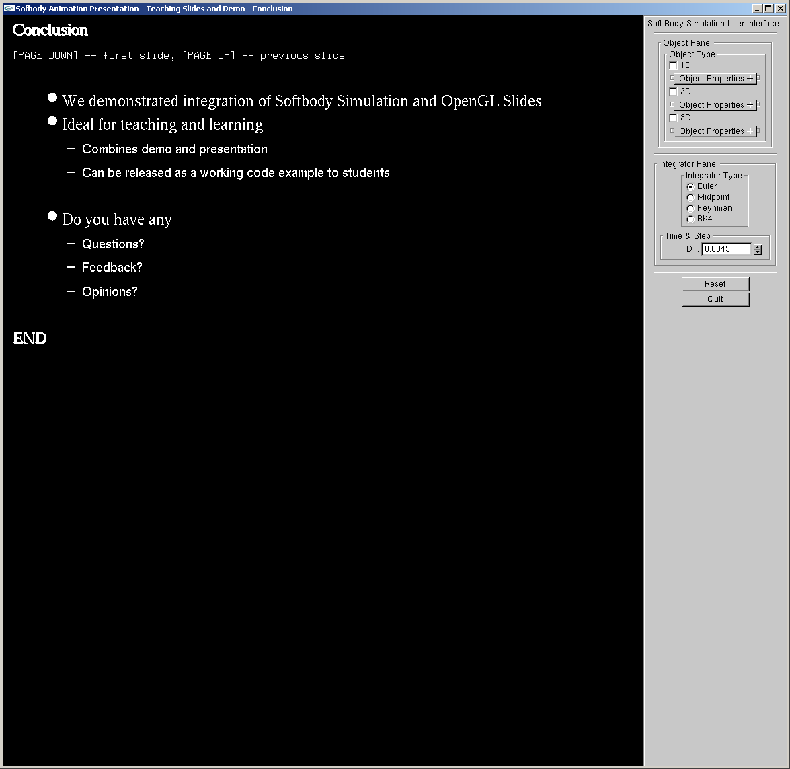The image size is (790, 769).
Task: Decrease DT with the spinner down arrow
Action: [x=758, y=252]
